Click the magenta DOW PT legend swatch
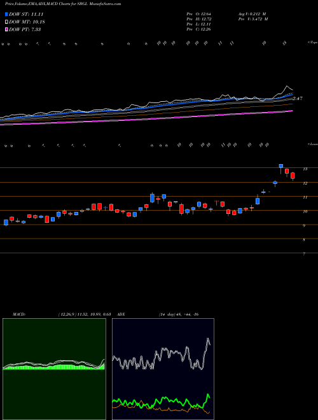This screenshot has width=318, height=420. coord(6,29)
